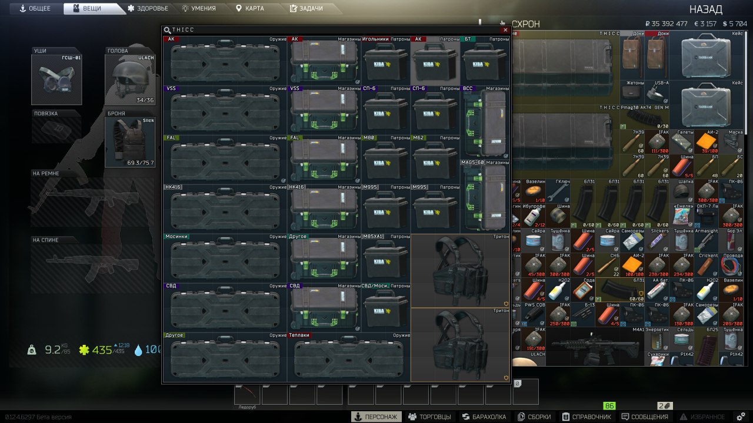
Task: Select the M80 ammo box
Action: click(x=386, y=160)
